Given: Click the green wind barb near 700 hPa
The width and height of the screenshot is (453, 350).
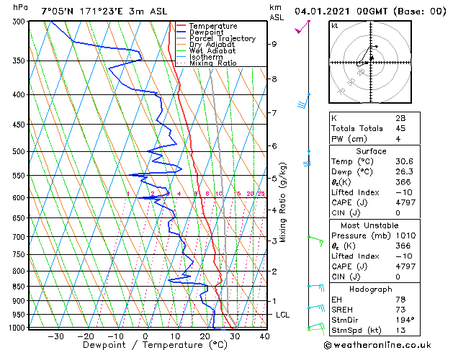Looking at the screenshot, I should coord(315,241).
